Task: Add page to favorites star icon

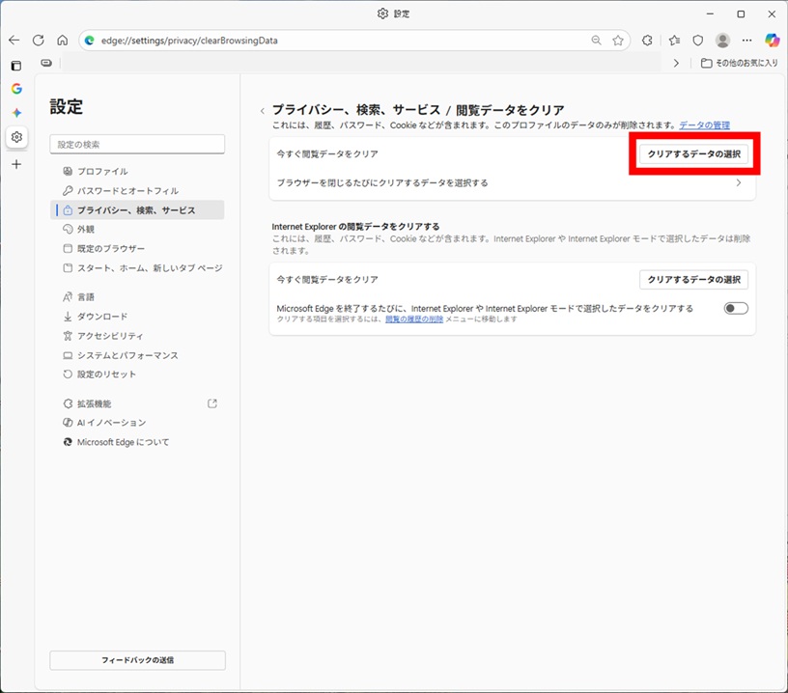Action: coord(618,41)
